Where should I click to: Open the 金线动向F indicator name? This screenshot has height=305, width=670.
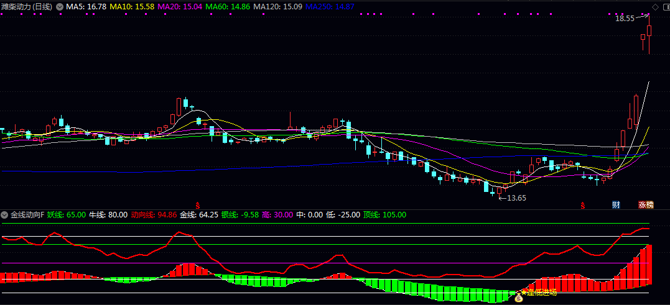point(27,215)
